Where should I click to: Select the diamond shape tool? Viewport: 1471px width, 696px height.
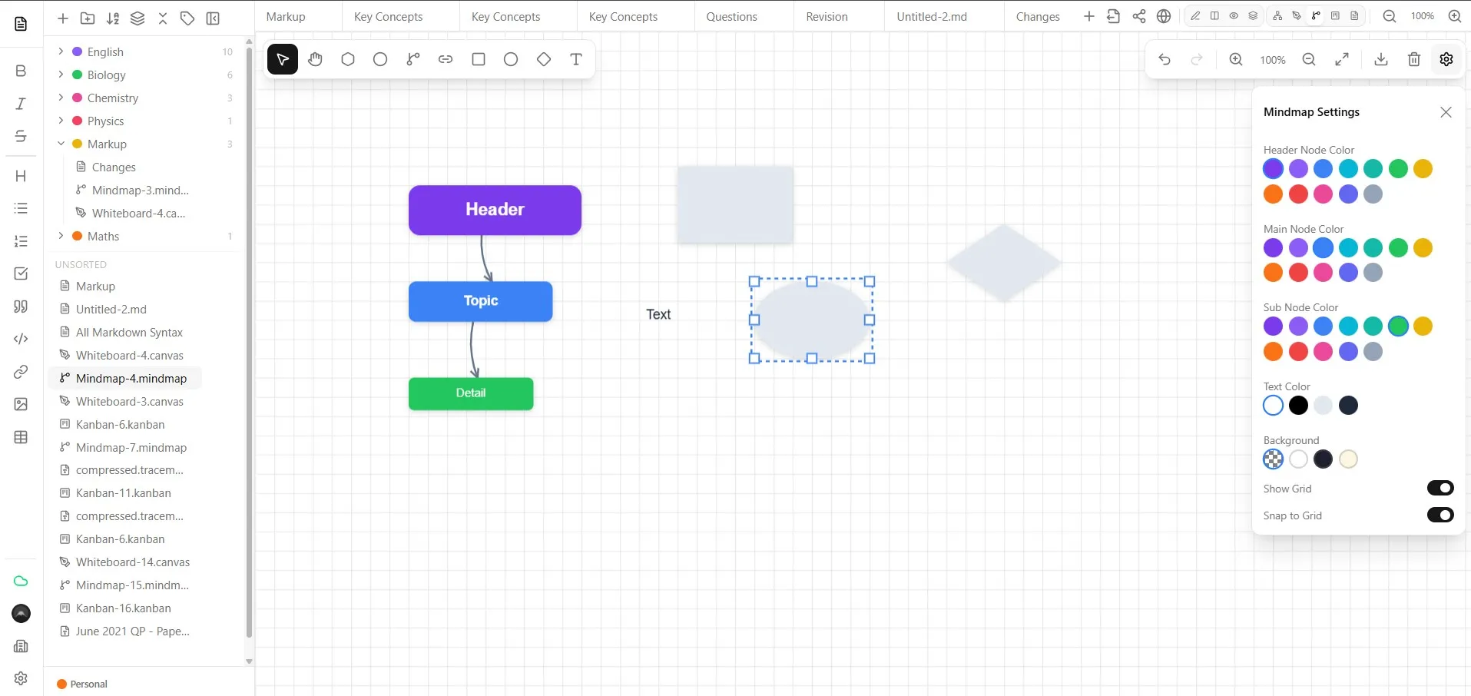pyautogui.click(x=544, y=59)
